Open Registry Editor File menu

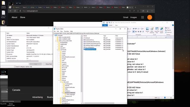tap(55, 31)
